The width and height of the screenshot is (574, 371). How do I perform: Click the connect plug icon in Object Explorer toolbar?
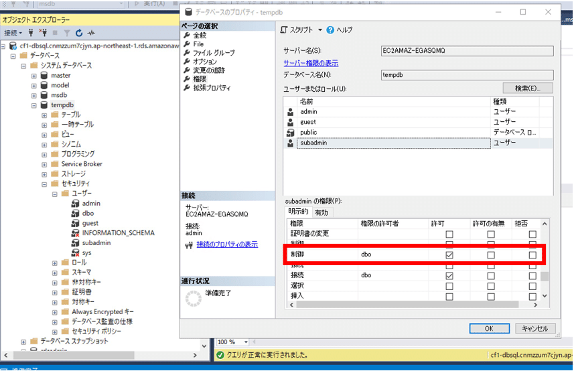[31, 33]
